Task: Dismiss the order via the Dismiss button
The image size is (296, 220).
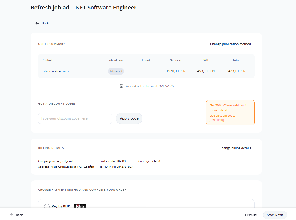Action: point(250,215)
